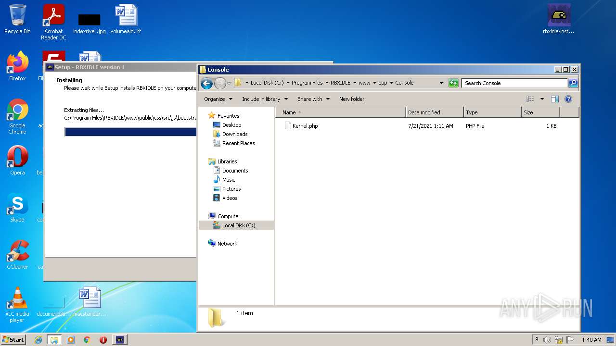
Task: Open Internet Explorer from the taskbar
Action: click(38, 340)
